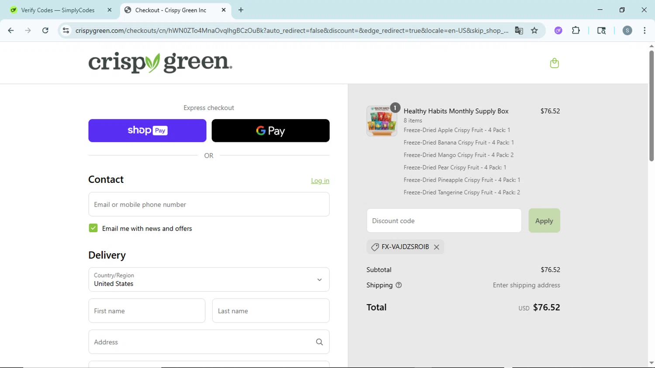Screen dimensions: 655x368
Task: Close the Checkout Crispy Green tab
Action: 224,10
